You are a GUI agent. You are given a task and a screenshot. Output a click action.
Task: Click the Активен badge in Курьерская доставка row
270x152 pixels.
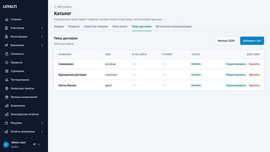point(196,75)
